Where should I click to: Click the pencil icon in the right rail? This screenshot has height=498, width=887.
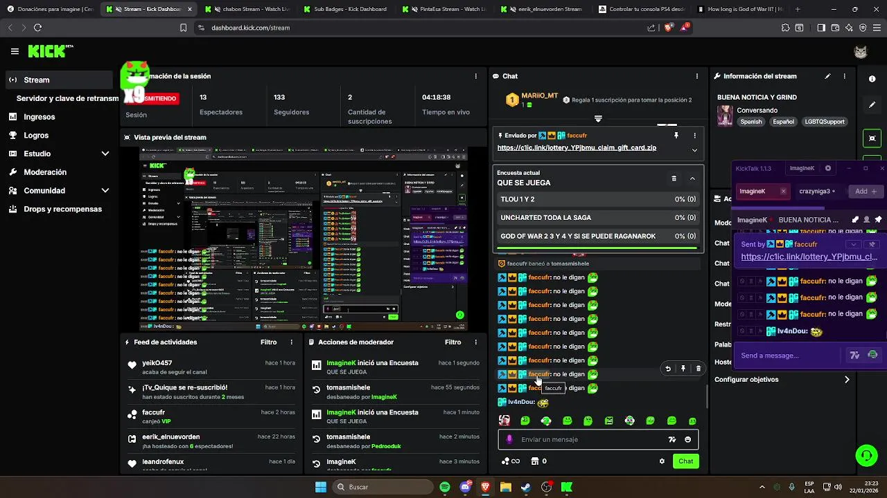pos(872,105)
